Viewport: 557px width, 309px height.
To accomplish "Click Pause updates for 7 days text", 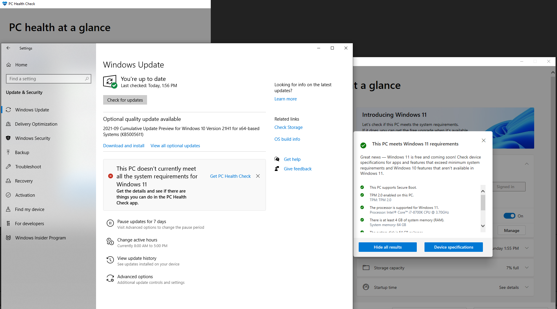I will coord(142,222).
